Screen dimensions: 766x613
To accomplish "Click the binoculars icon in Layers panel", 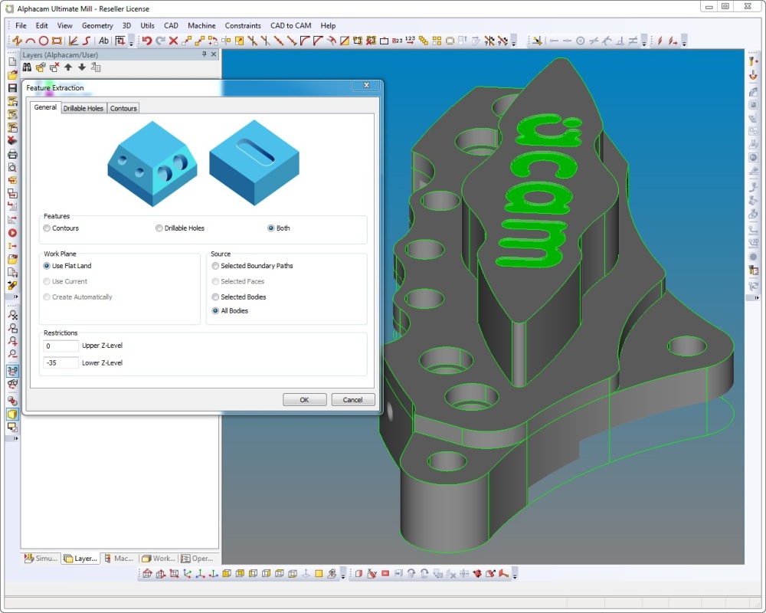I will 28,67.
